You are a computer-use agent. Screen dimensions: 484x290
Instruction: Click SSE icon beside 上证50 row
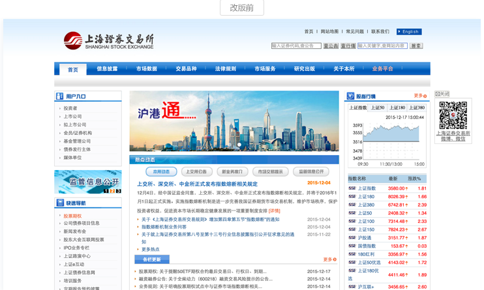point(352,213)
